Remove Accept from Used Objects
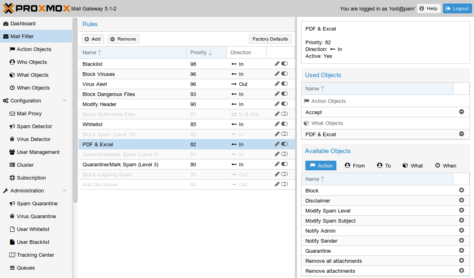 462,112
